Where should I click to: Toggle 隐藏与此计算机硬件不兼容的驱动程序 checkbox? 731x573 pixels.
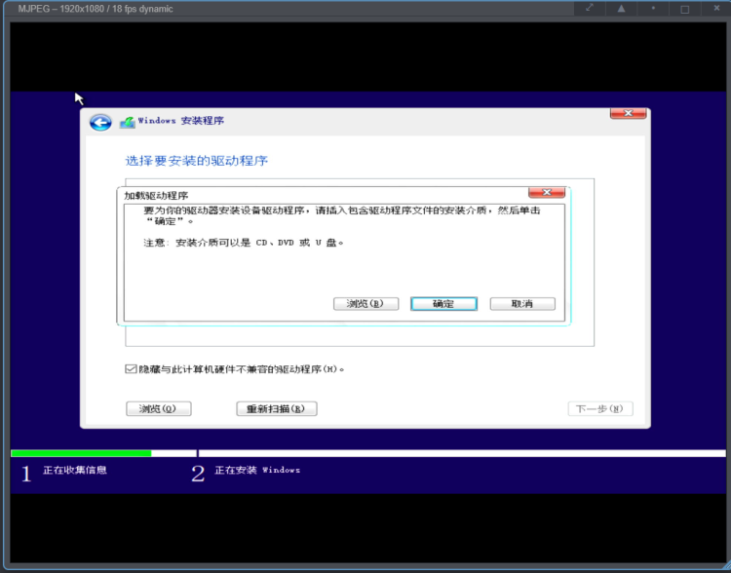coord(131,369)
